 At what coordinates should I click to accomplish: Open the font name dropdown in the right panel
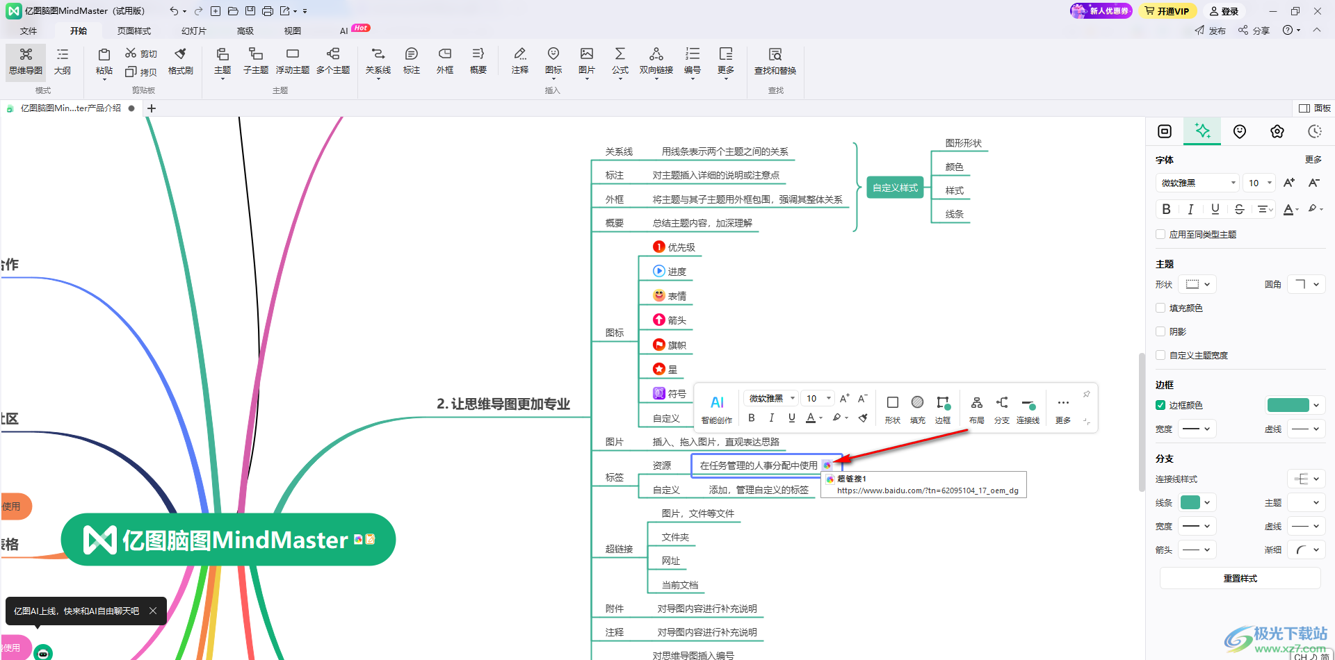click(x=1197, y=183)
